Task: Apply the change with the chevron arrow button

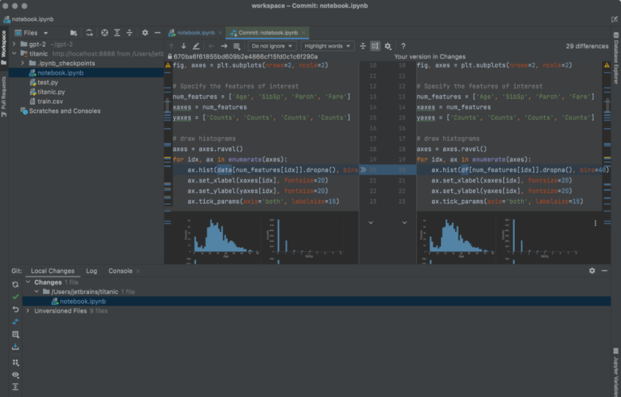Action: click(x=364, y=170)
